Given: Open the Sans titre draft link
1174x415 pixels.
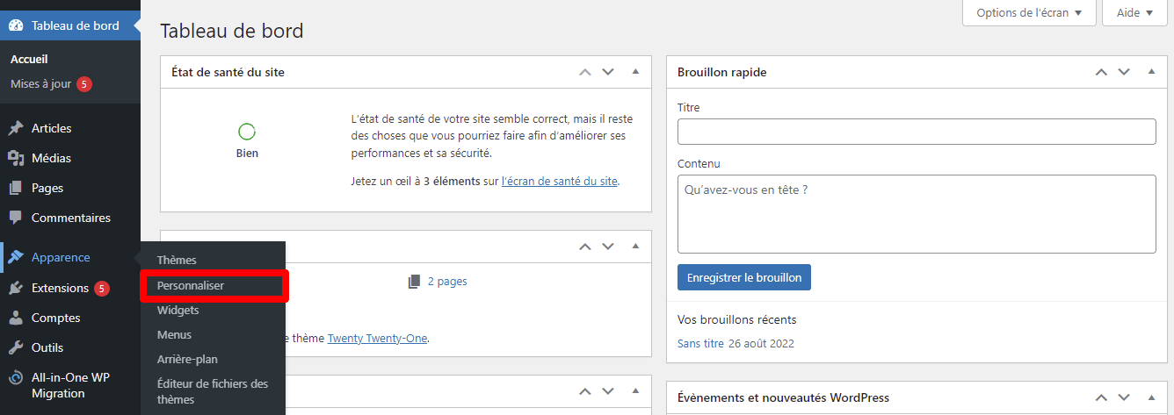Looking at the screenshot, I should [700, 344].
